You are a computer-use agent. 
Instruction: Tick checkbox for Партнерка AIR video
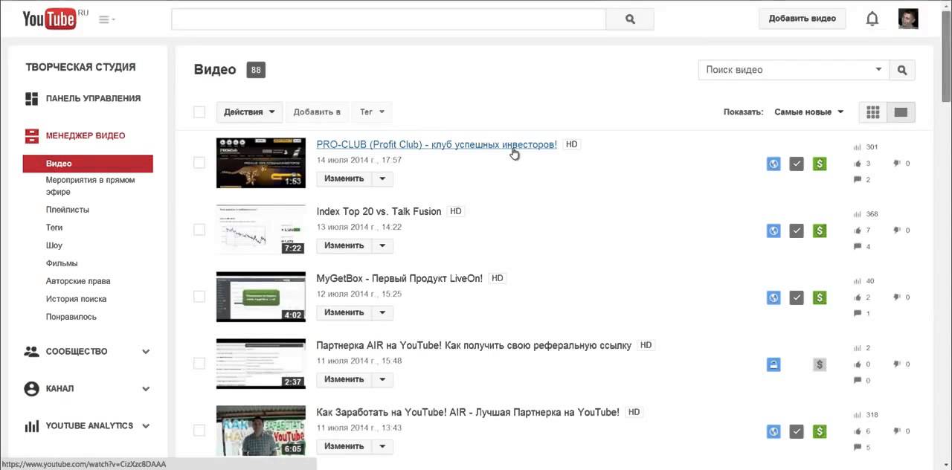[x=199, y=363]
